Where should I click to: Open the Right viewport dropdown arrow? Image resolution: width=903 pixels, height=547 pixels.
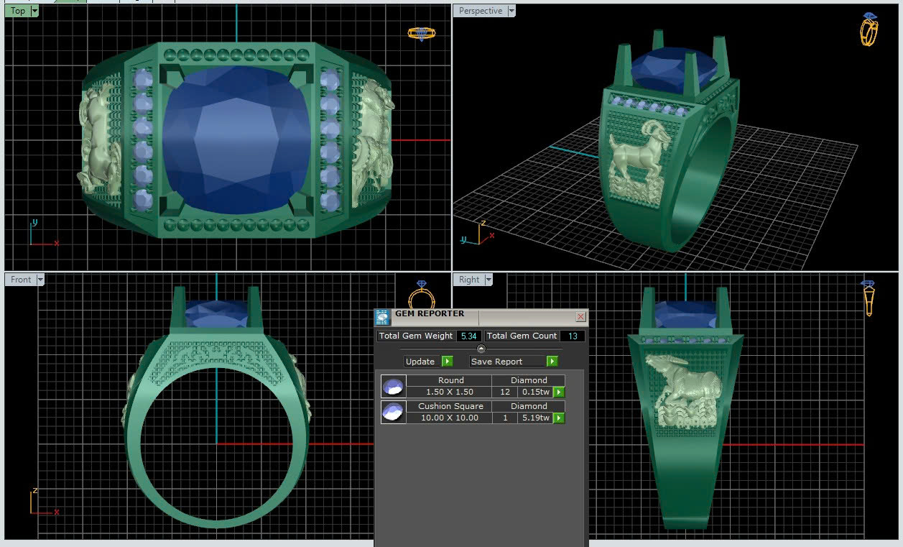[x=488, y=280]
